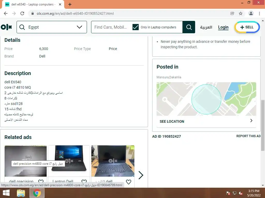Open the Laptop Dell related ad thumbnail
The height and width of the screenshot is (198, 265).
point(69,161)
